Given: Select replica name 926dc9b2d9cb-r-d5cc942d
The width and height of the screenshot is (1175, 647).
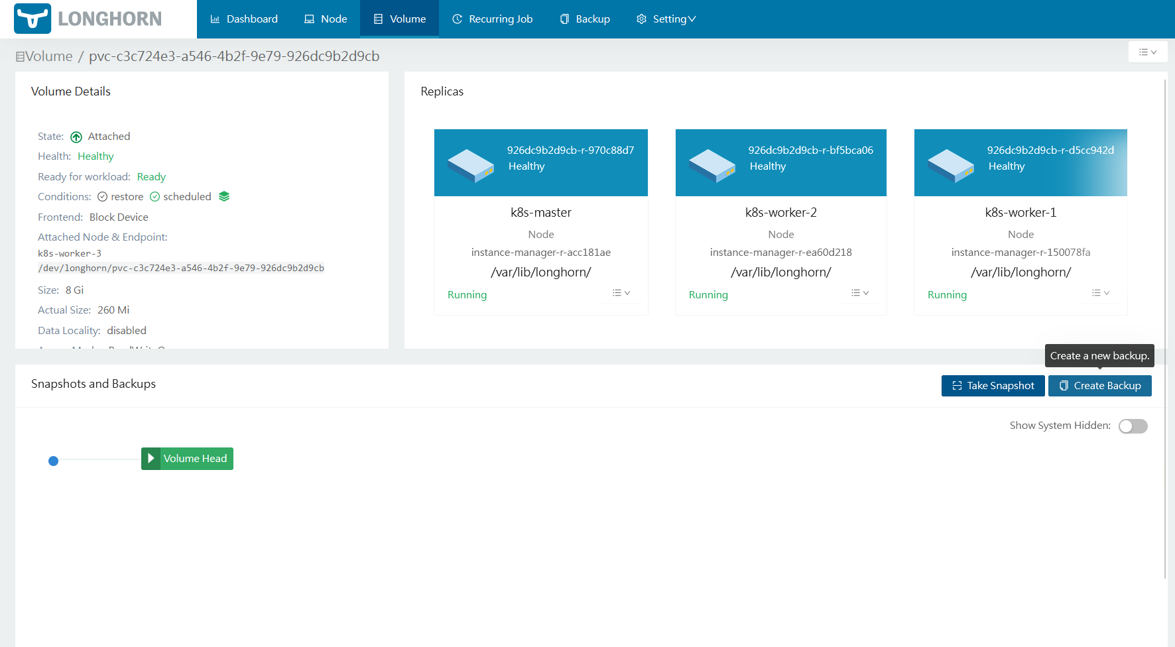Looking at the screenshot, I should pos(1051,150).
